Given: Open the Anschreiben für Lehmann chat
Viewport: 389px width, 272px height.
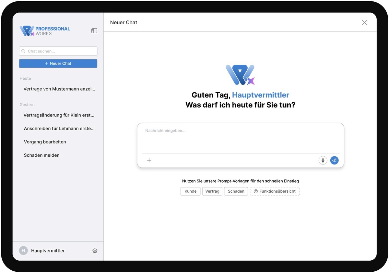Looking at the screenshot, I should tap(59, 129).
